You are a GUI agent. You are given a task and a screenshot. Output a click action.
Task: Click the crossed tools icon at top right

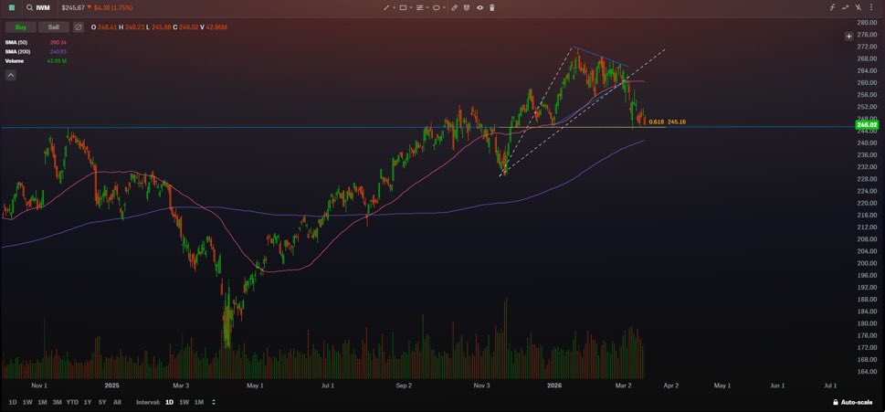(858, 7)
